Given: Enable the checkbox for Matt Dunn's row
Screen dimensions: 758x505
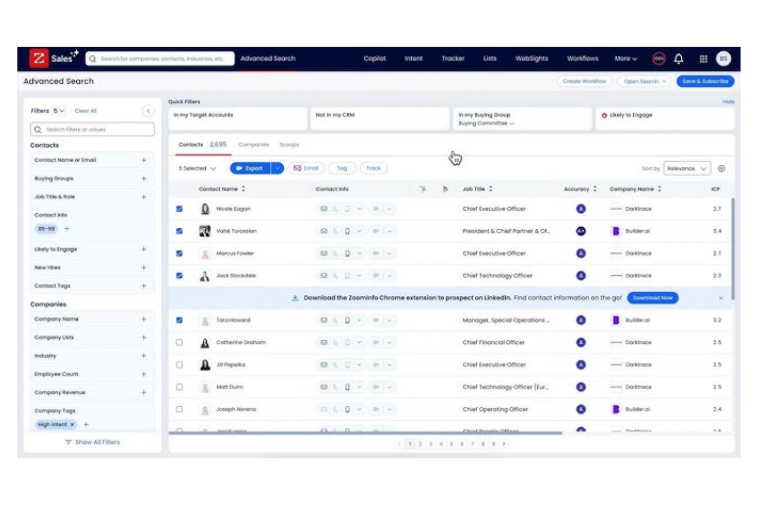Looking at the screenshot, I should pos(180,387).
